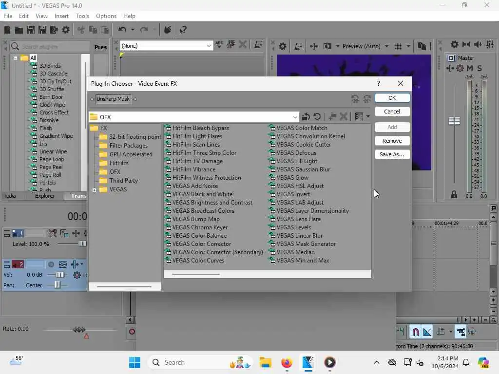The width and height of the screenshot is (499, 374).
Task: Click the Undo arrow icon
Action: coord(122,30)
